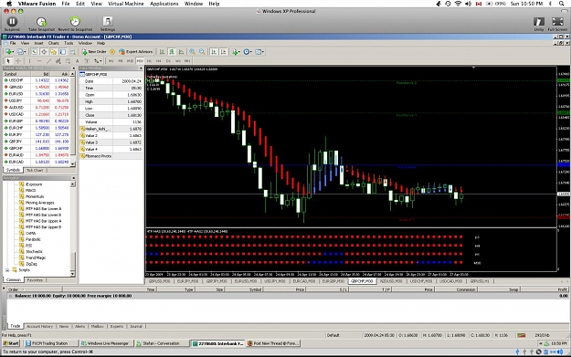
Task: Select the Fibonacci retracement tool
Action: pyautogui.click(x=68, y=61)
